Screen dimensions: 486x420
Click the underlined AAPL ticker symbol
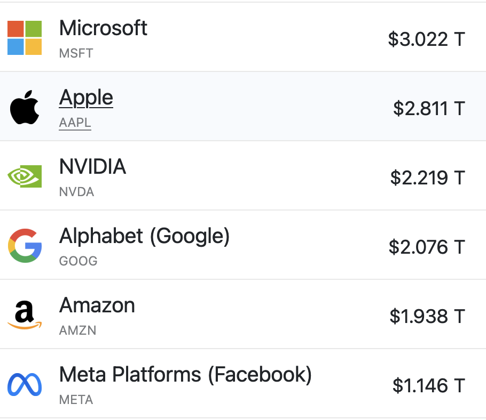(x=75, y=123)
